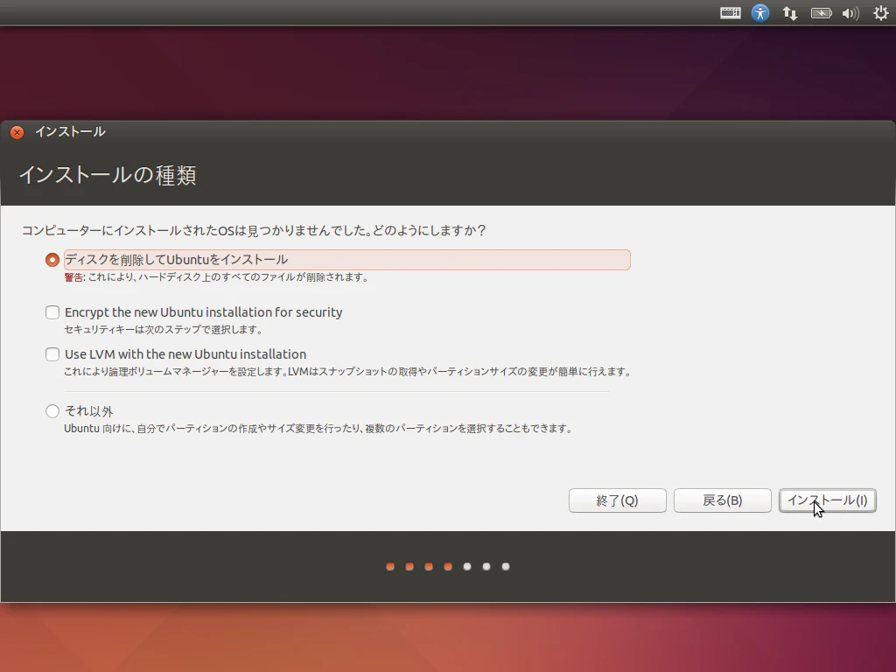Click the partition description under それ以外
The height and width of the screenshot is (672, 896).
(x=318, y=429)
